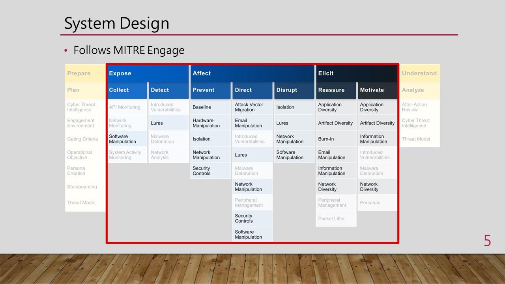This screenshot has width=505, height=284.
Task: Click "Artifact Diversity" under Motivate
Action: coord(378,123)
